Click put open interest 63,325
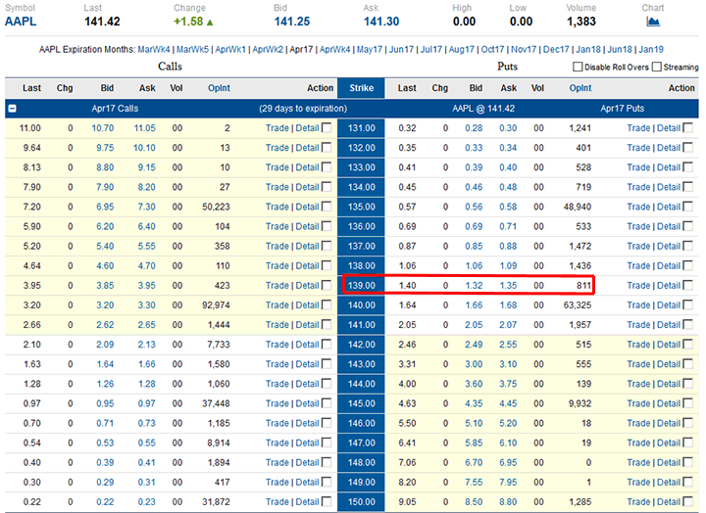 click(x=578, y=304)
